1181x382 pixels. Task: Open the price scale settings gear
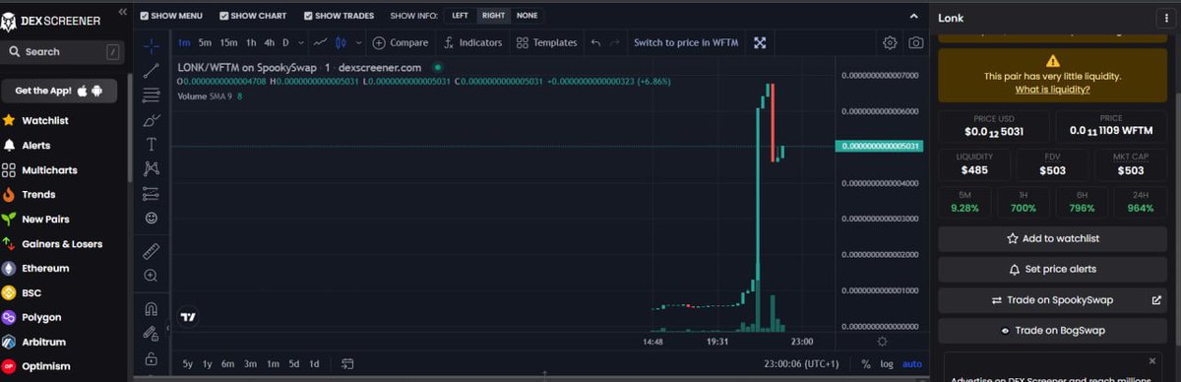coord(882,342)
